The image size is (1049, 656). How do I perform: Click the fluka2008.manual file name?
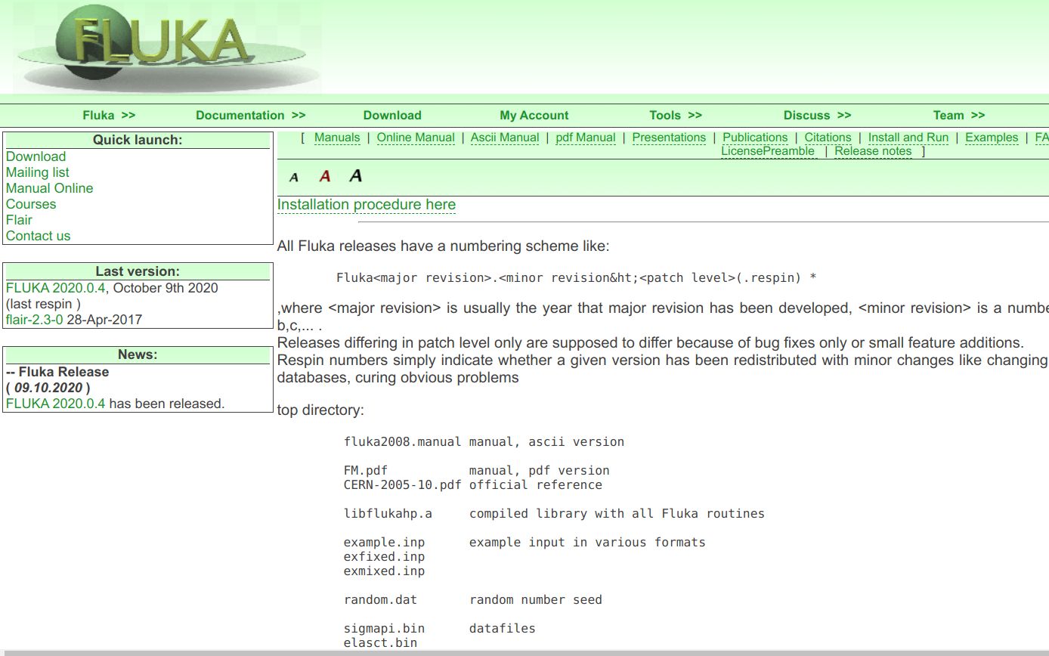pyautogui.click(x=402, y=442)
